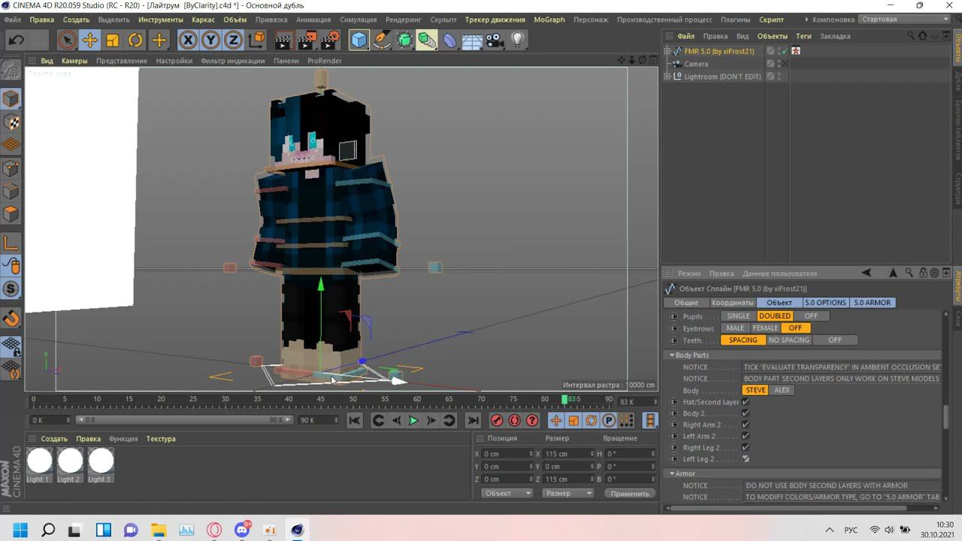The image size is (962, 541).
Task: Add a cube primitive object
Action: click(x=359, y=40)
